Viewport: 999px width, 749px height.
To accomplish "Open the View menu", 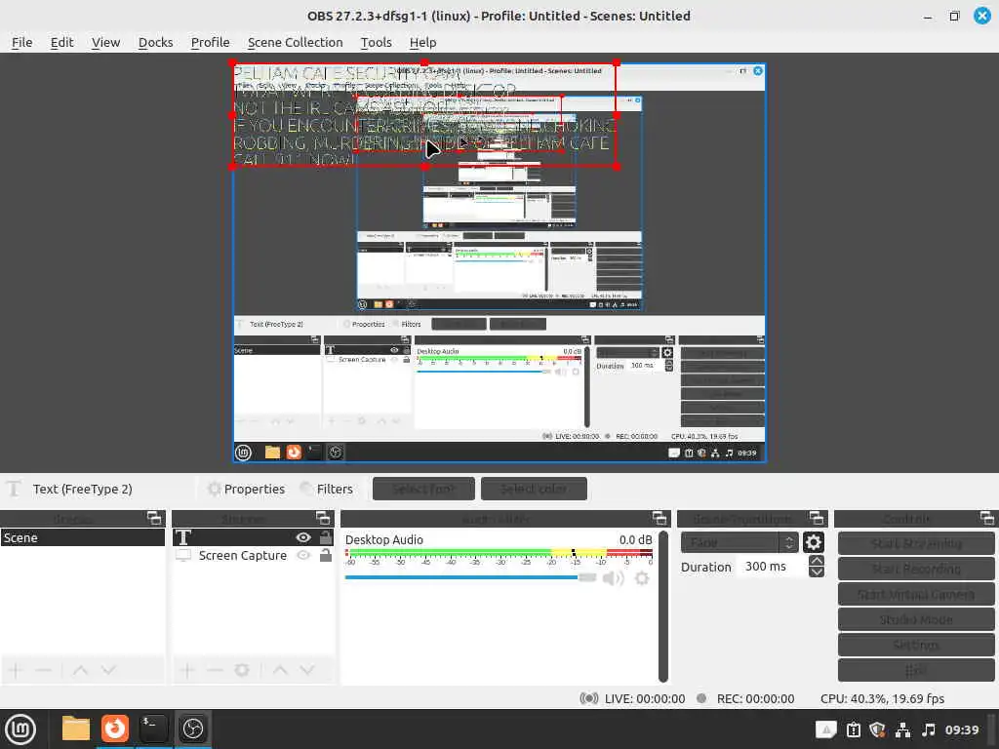I will coord(105,42).
